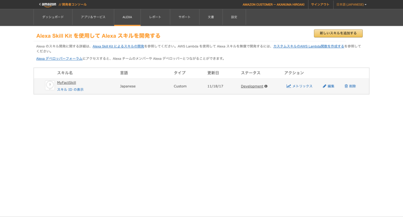The height and width of the screenshot is (217, 403).
Task: Click the ステータス column header
Action: tap(251, 73)
